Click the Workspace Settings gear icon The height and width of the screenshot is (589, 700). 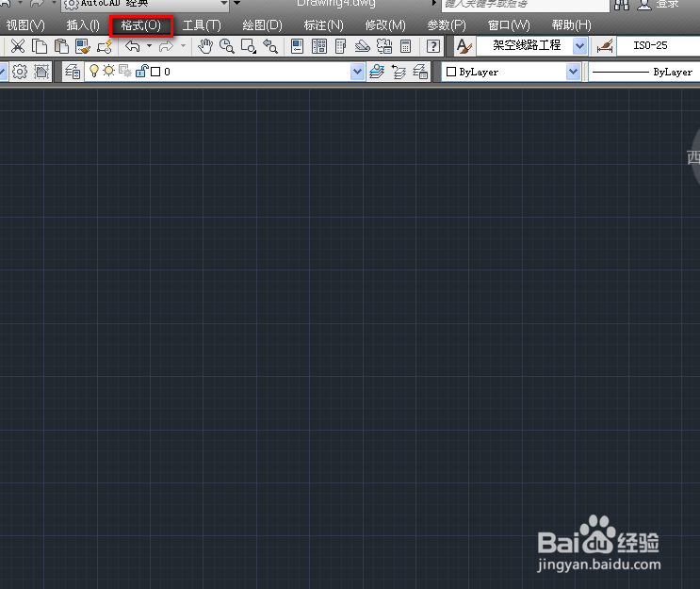click(20, 72)
